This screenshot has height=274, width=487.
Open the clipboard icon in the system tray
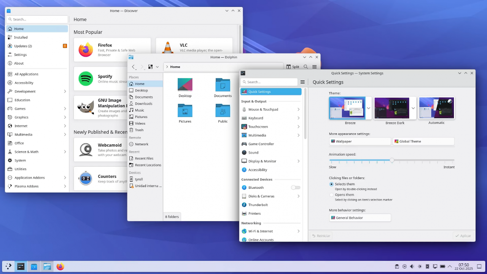click(397, 266)
